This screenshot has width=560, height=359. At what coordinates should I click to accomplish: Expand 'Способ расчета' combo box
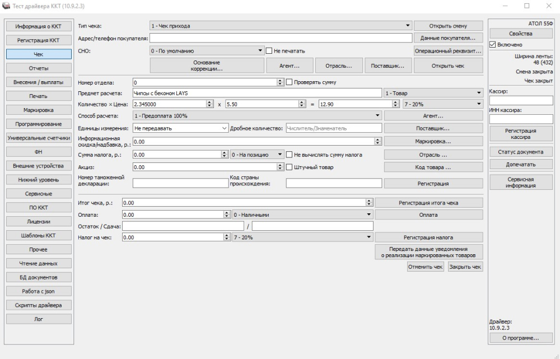tap(257, 116)
